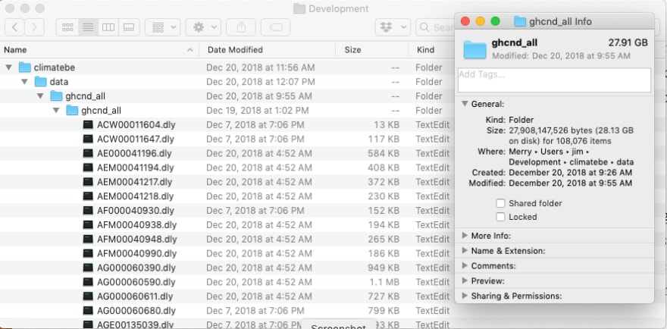Collapse the General section in Info window
The image size is (667, 329).
click(x=465, y=103)
